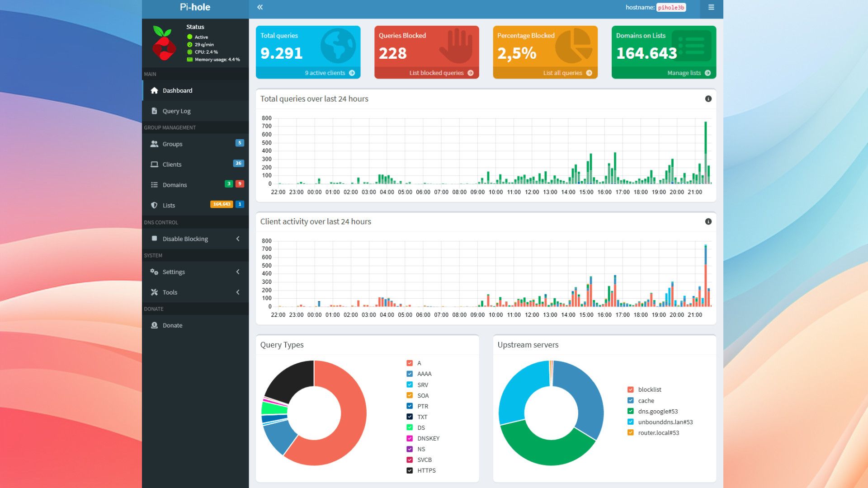868x488 pixels.
Task: Expand the Settings submenu
Action: coord(195,272)
